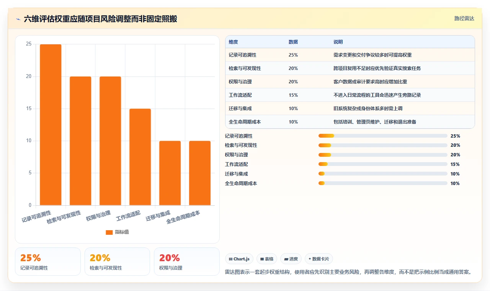Click the 全生命周期成本 bar in chart
The image size is (490, 291).
200,173
